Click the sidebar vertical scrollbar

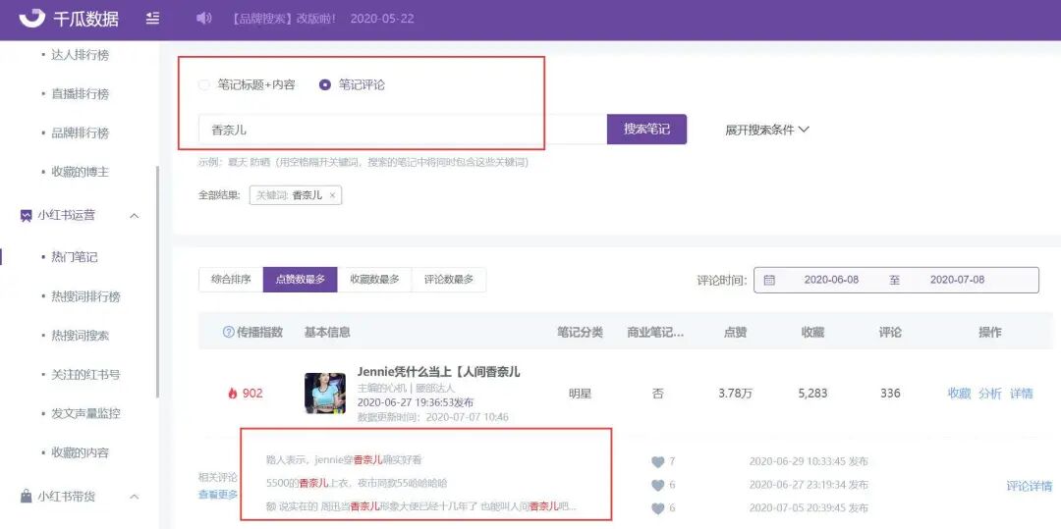click(157, 282)
